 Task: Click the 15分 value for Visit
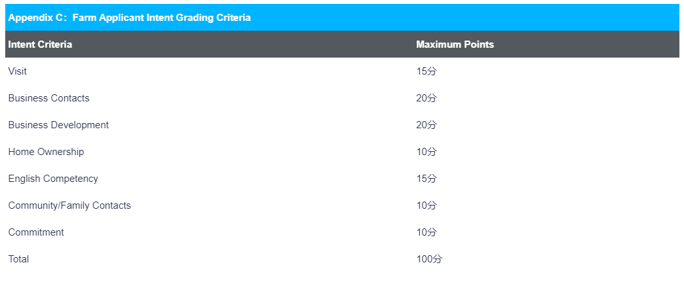point(427,71)
